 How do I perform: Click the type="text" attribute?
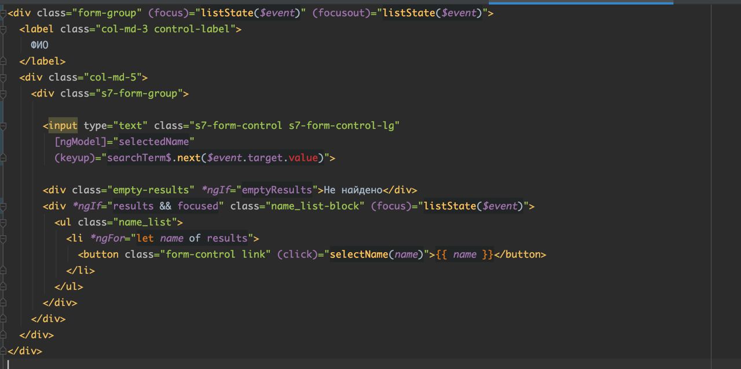[x=116, y=126]
